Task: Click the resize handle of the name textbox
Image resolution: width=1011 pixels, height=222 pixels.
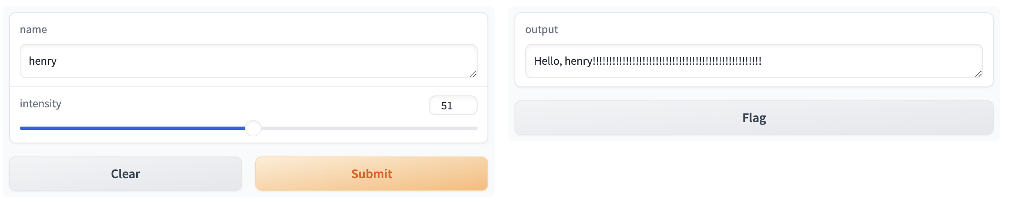Action: coord(473,74)
